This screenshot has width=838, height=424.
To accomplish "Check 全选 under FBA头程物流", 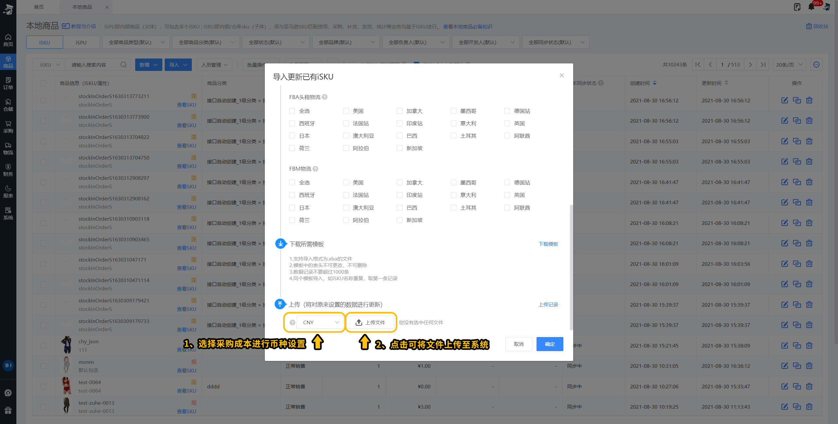I will (292, 111).
